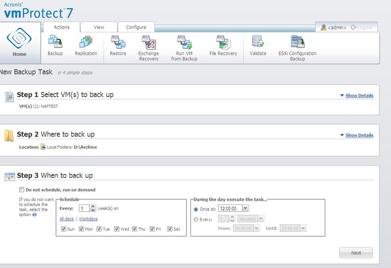Click the Next button
The width and height of the screenshot is (391, 268).
tap(356, 253)
